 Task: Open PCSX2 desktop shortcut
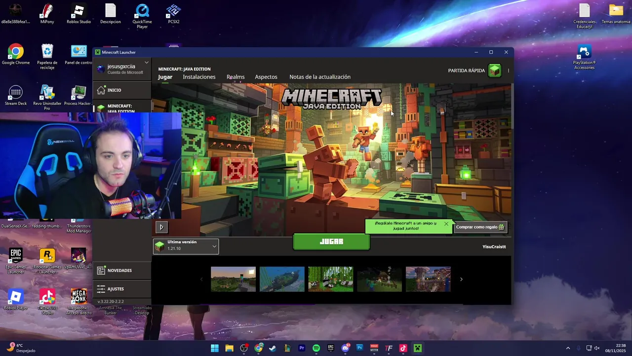174,14
